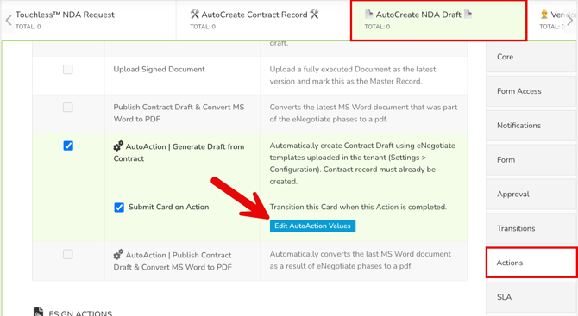578x316 pixels.
Task: Click the ESIGN ACTIONS section icon
Action: click(38, 312)
